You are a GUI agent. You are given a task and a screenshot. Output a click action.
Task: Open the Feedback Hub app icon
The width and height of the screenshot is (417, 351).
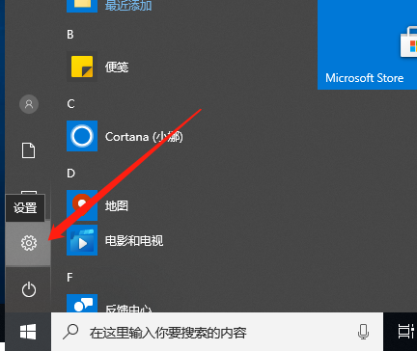tap(82, 303)
